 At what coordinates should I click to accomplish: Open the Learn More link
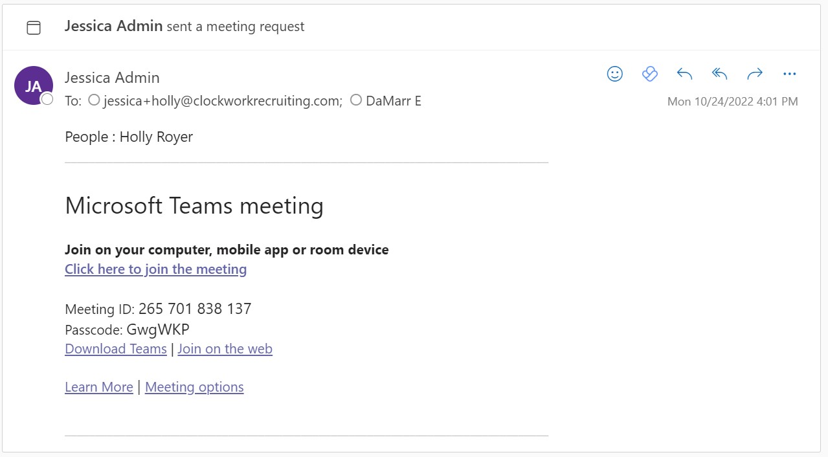99,387
